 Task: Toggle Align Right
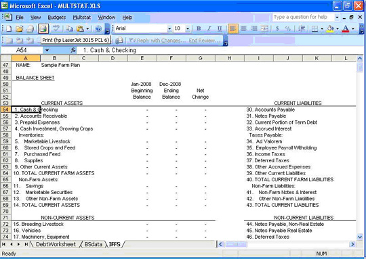(x=253, y=28)
